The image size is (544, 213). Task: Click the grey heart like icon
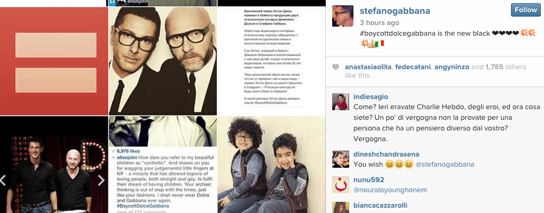pyautogui.click(x=335, y=67)
